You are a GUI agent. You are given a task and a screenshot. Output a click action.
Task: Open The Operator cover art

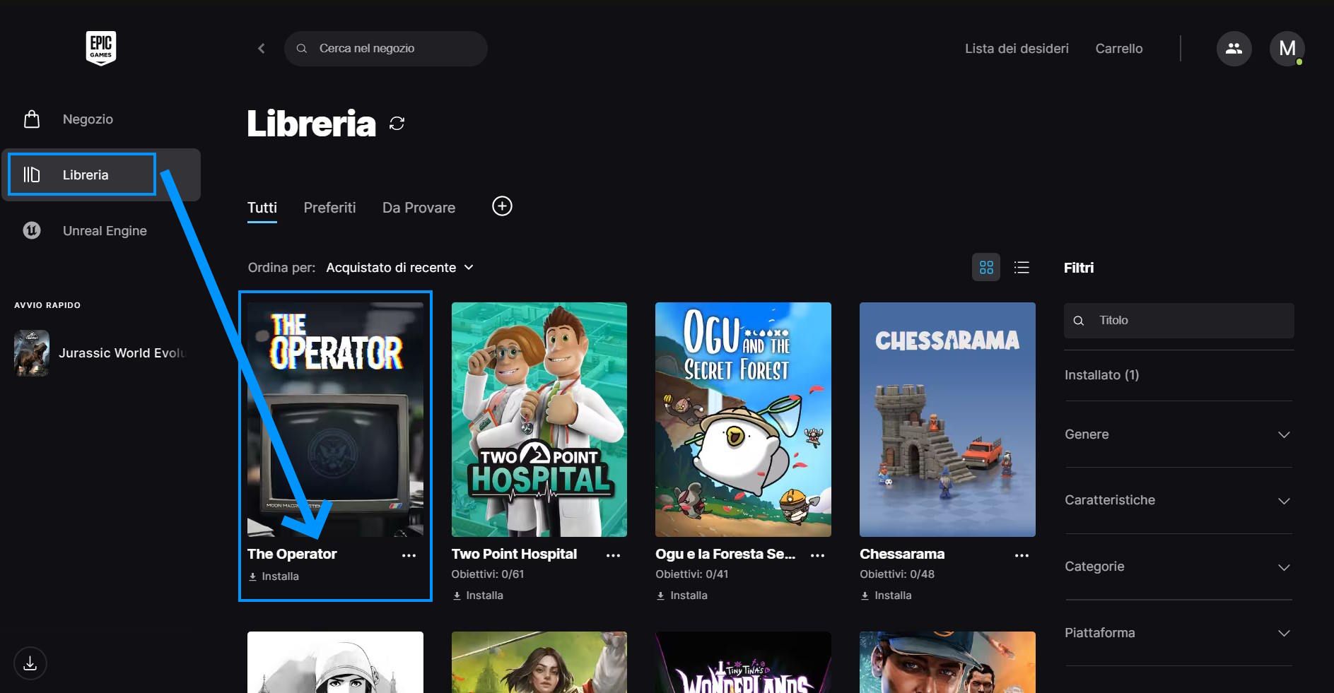[335, 420]
